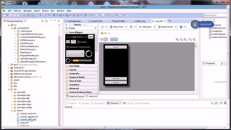The width and height of the screenshot is (231, 130).
Task: Open the Android Virtual Device Manager icon
Action: click(x=32, y=15)
